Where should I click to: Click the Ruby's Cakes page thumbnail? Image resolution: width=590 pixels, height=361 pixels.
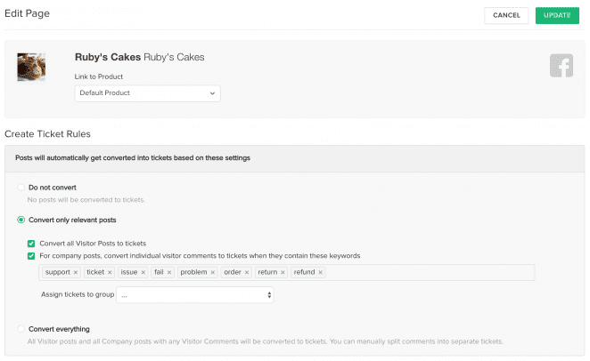coord(31,68)
